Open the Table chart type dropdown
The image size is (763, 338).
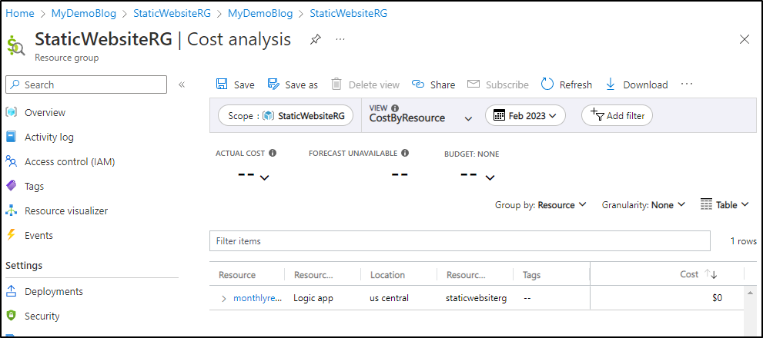724,204
